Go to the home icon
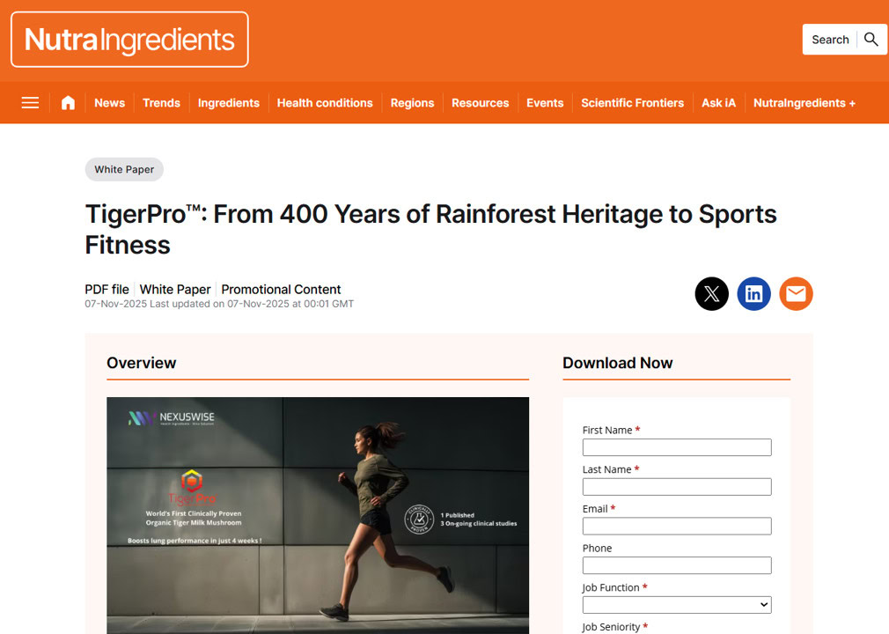 tap(68, 103)
